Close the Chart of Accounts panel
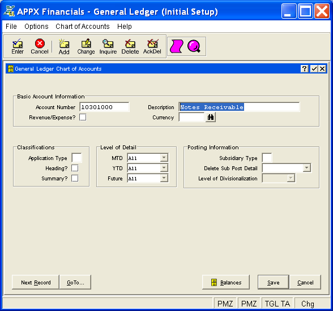Viewport: 333px width, 311px height. coord(322,68)
